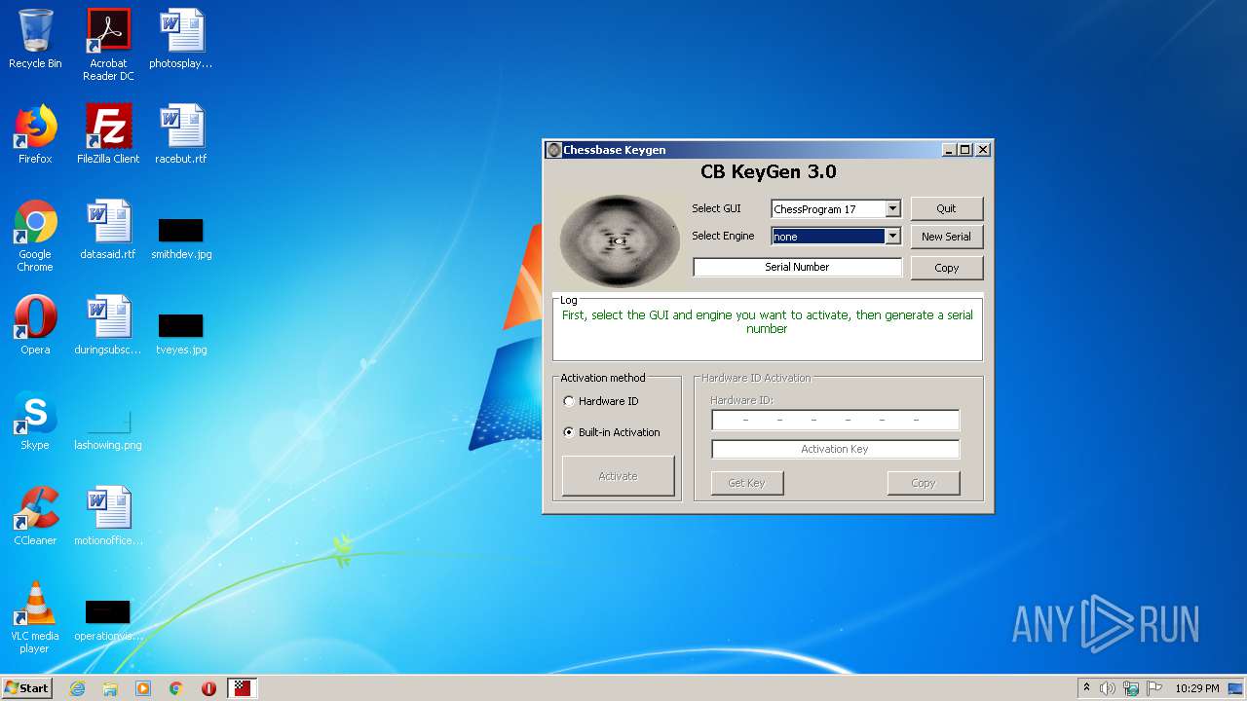Click Chrome icon in taskbar
The height and width of the screenshot is (701, 1247).
click(x=176, y=688)
